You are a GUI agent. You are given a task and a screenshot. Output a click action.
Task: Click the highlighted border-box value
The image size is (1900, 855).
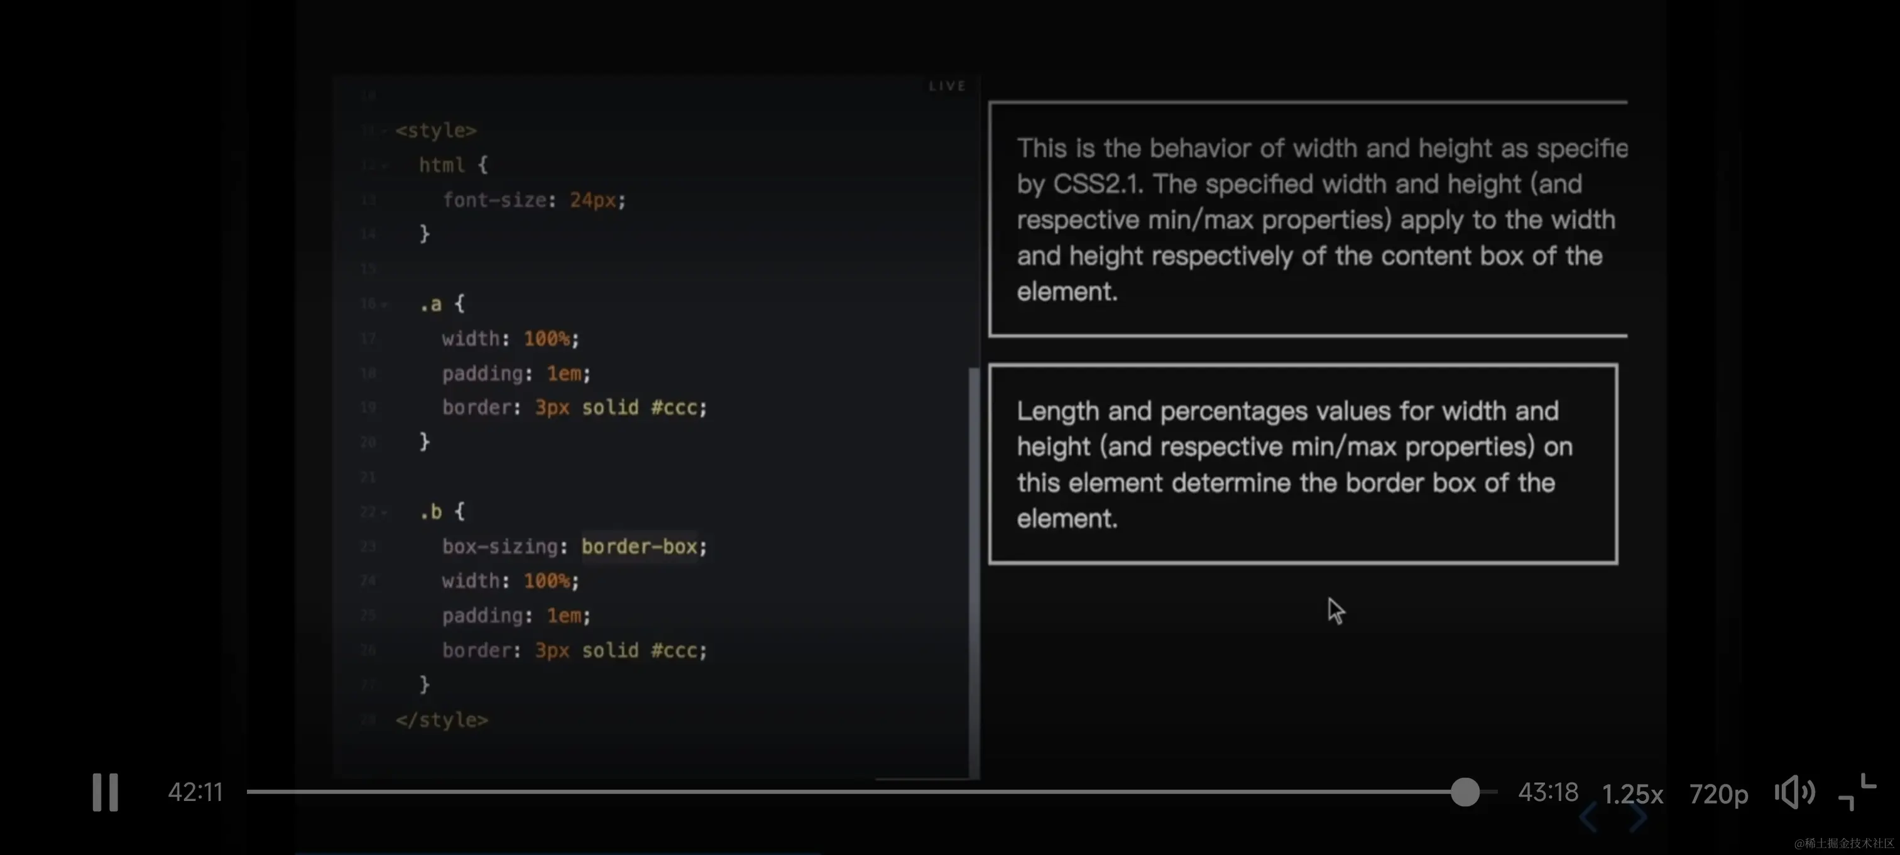pyautogui.click(x=639, y=547)
